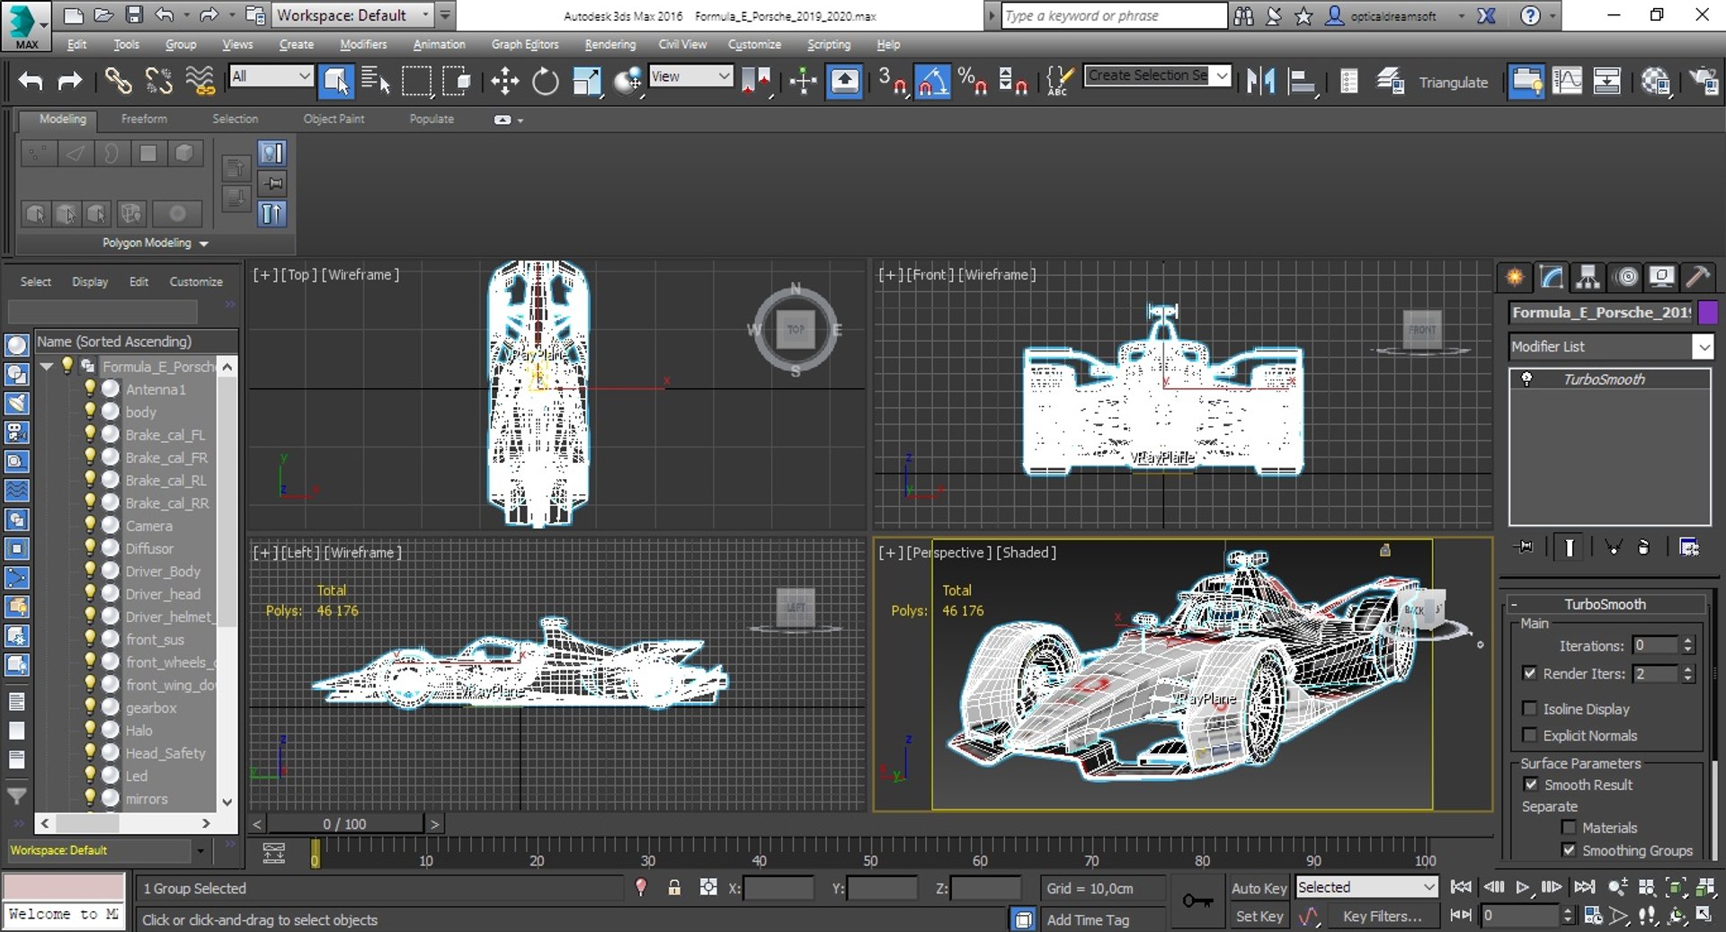Open the Render Setup icon
The image size is (1726, 932).
(1655, 82)
